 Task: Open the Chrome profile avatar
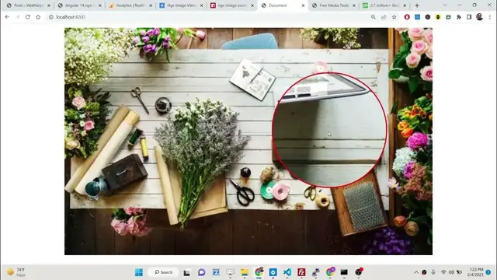pos(480,17)
